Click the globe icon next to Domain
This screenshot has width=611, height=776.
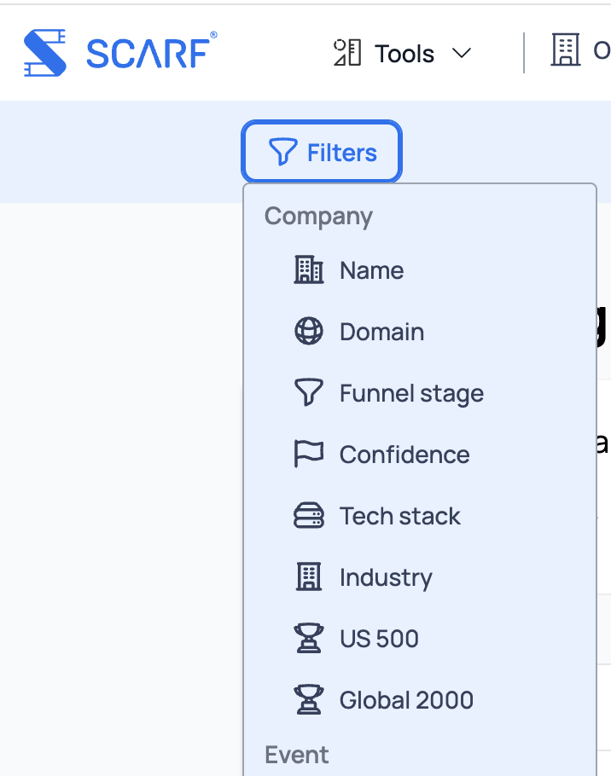308,332
